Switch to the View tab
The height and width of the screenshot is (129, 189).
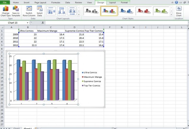click(x=89, y=2)
